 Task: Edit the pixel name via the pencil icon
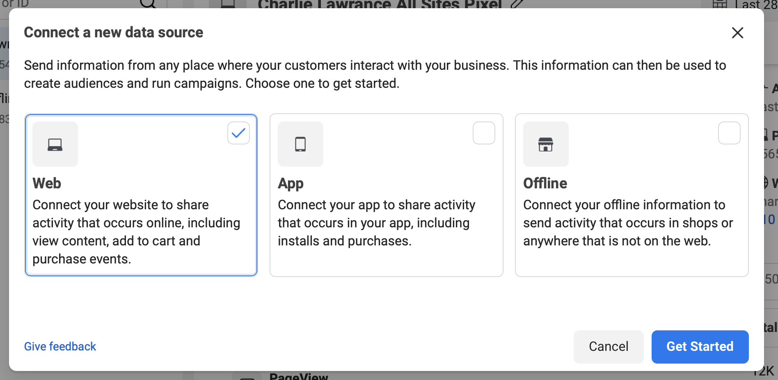516,4
